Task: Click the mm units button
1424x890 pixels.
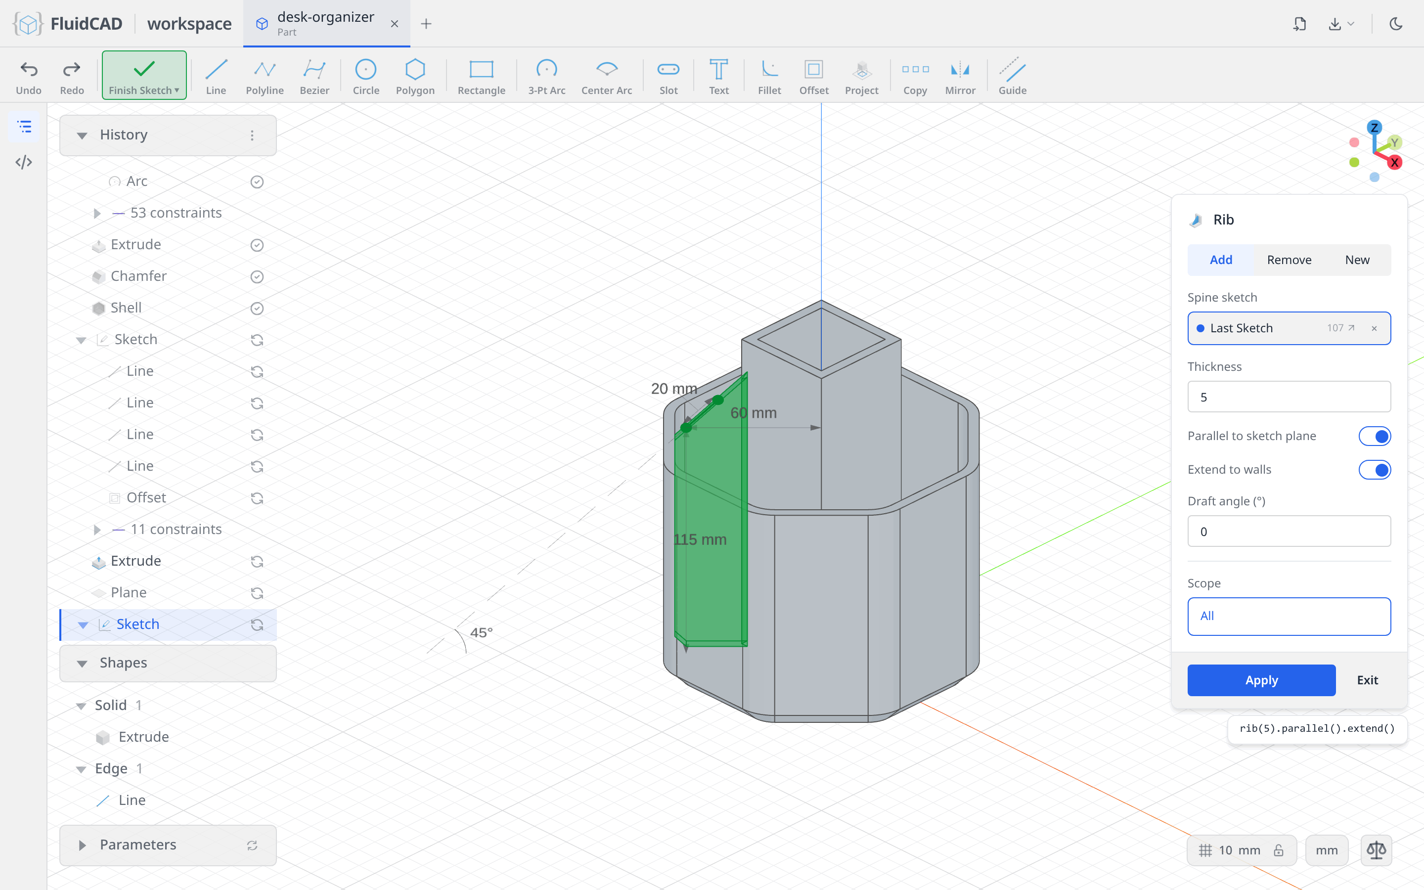Action: (1326, 850)
